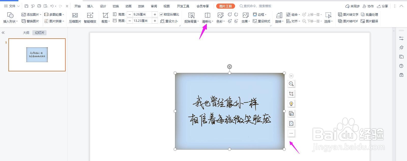Open the 选择 selection dropdown
The width and height of the screenshot is (407, 161).
(328, 18)
